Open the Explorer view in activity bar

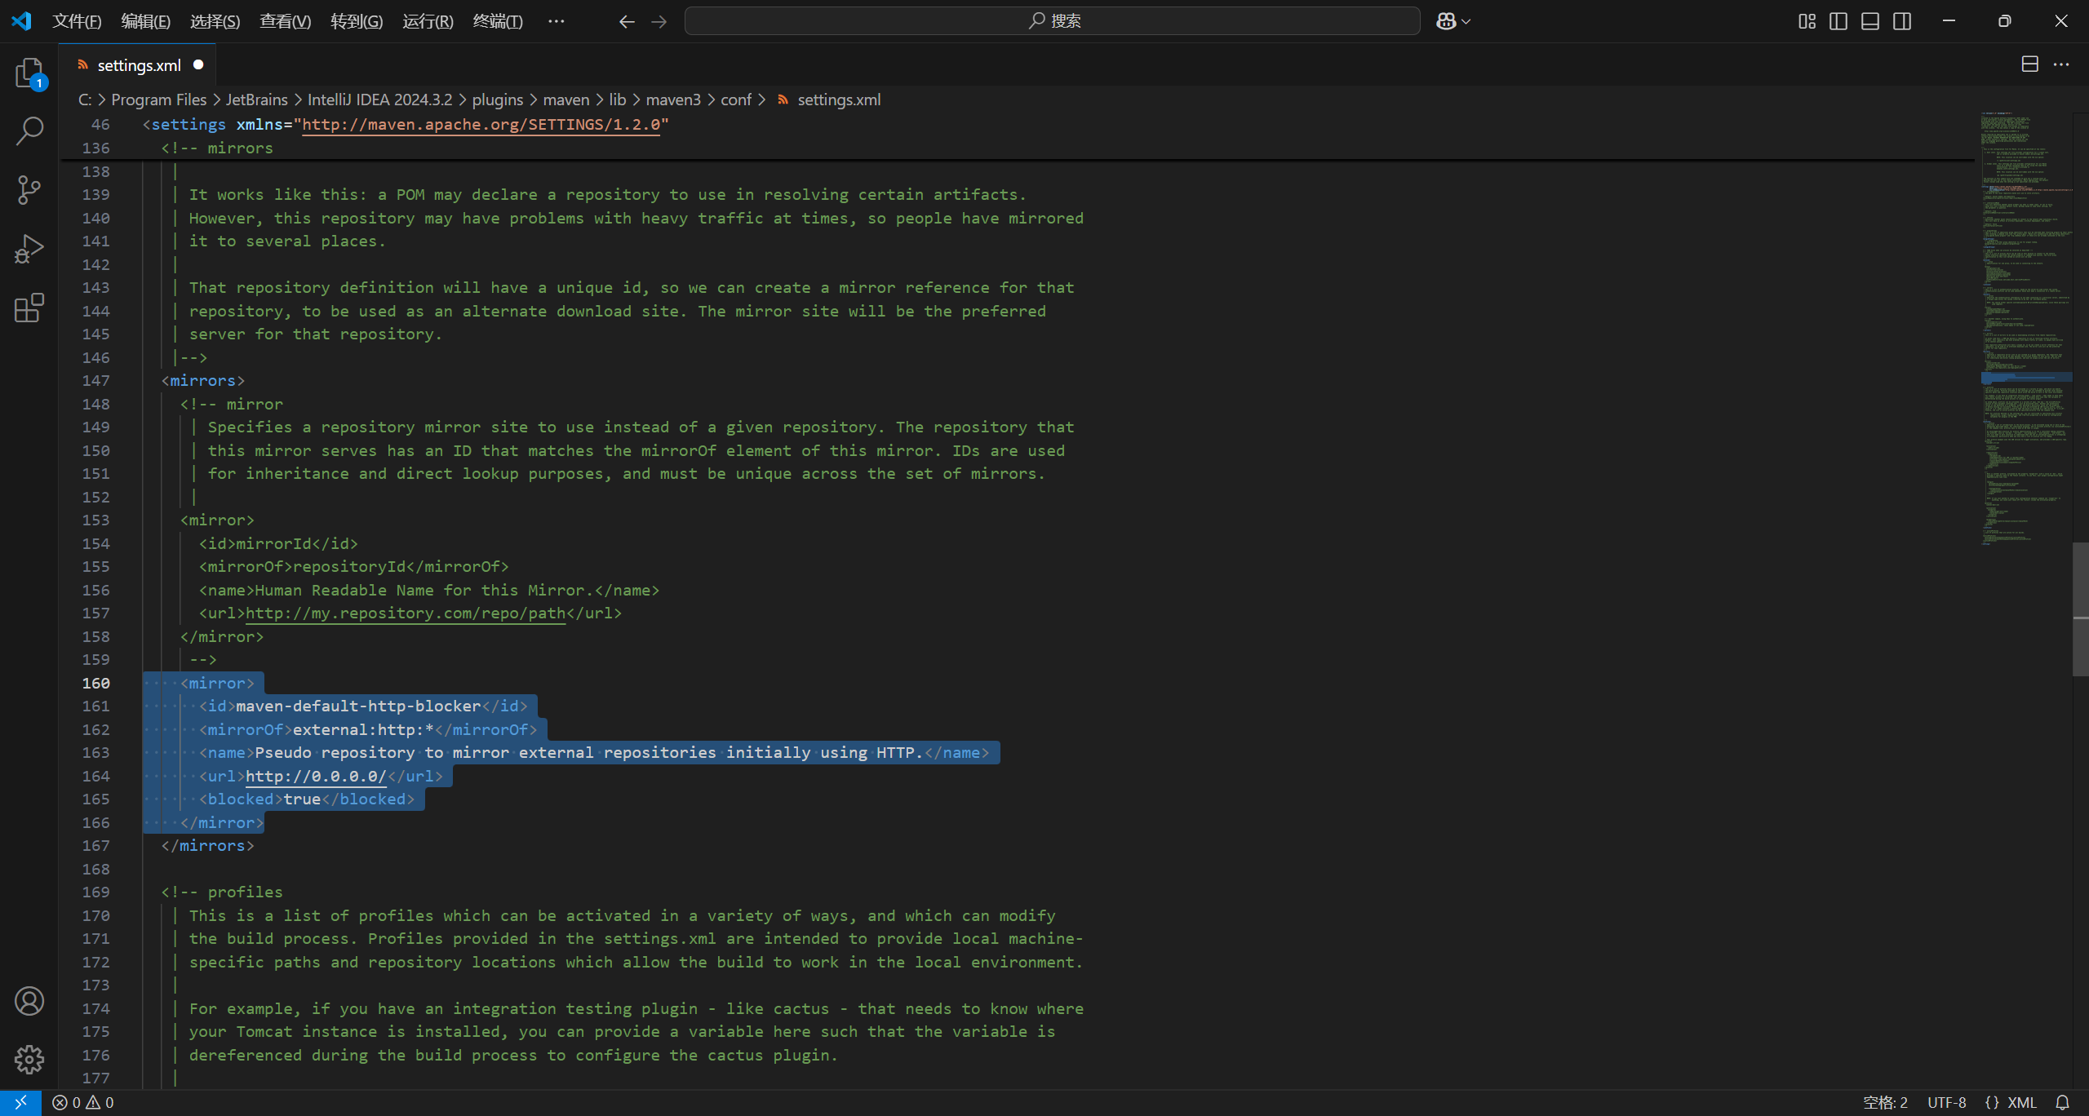pos(29,73)
